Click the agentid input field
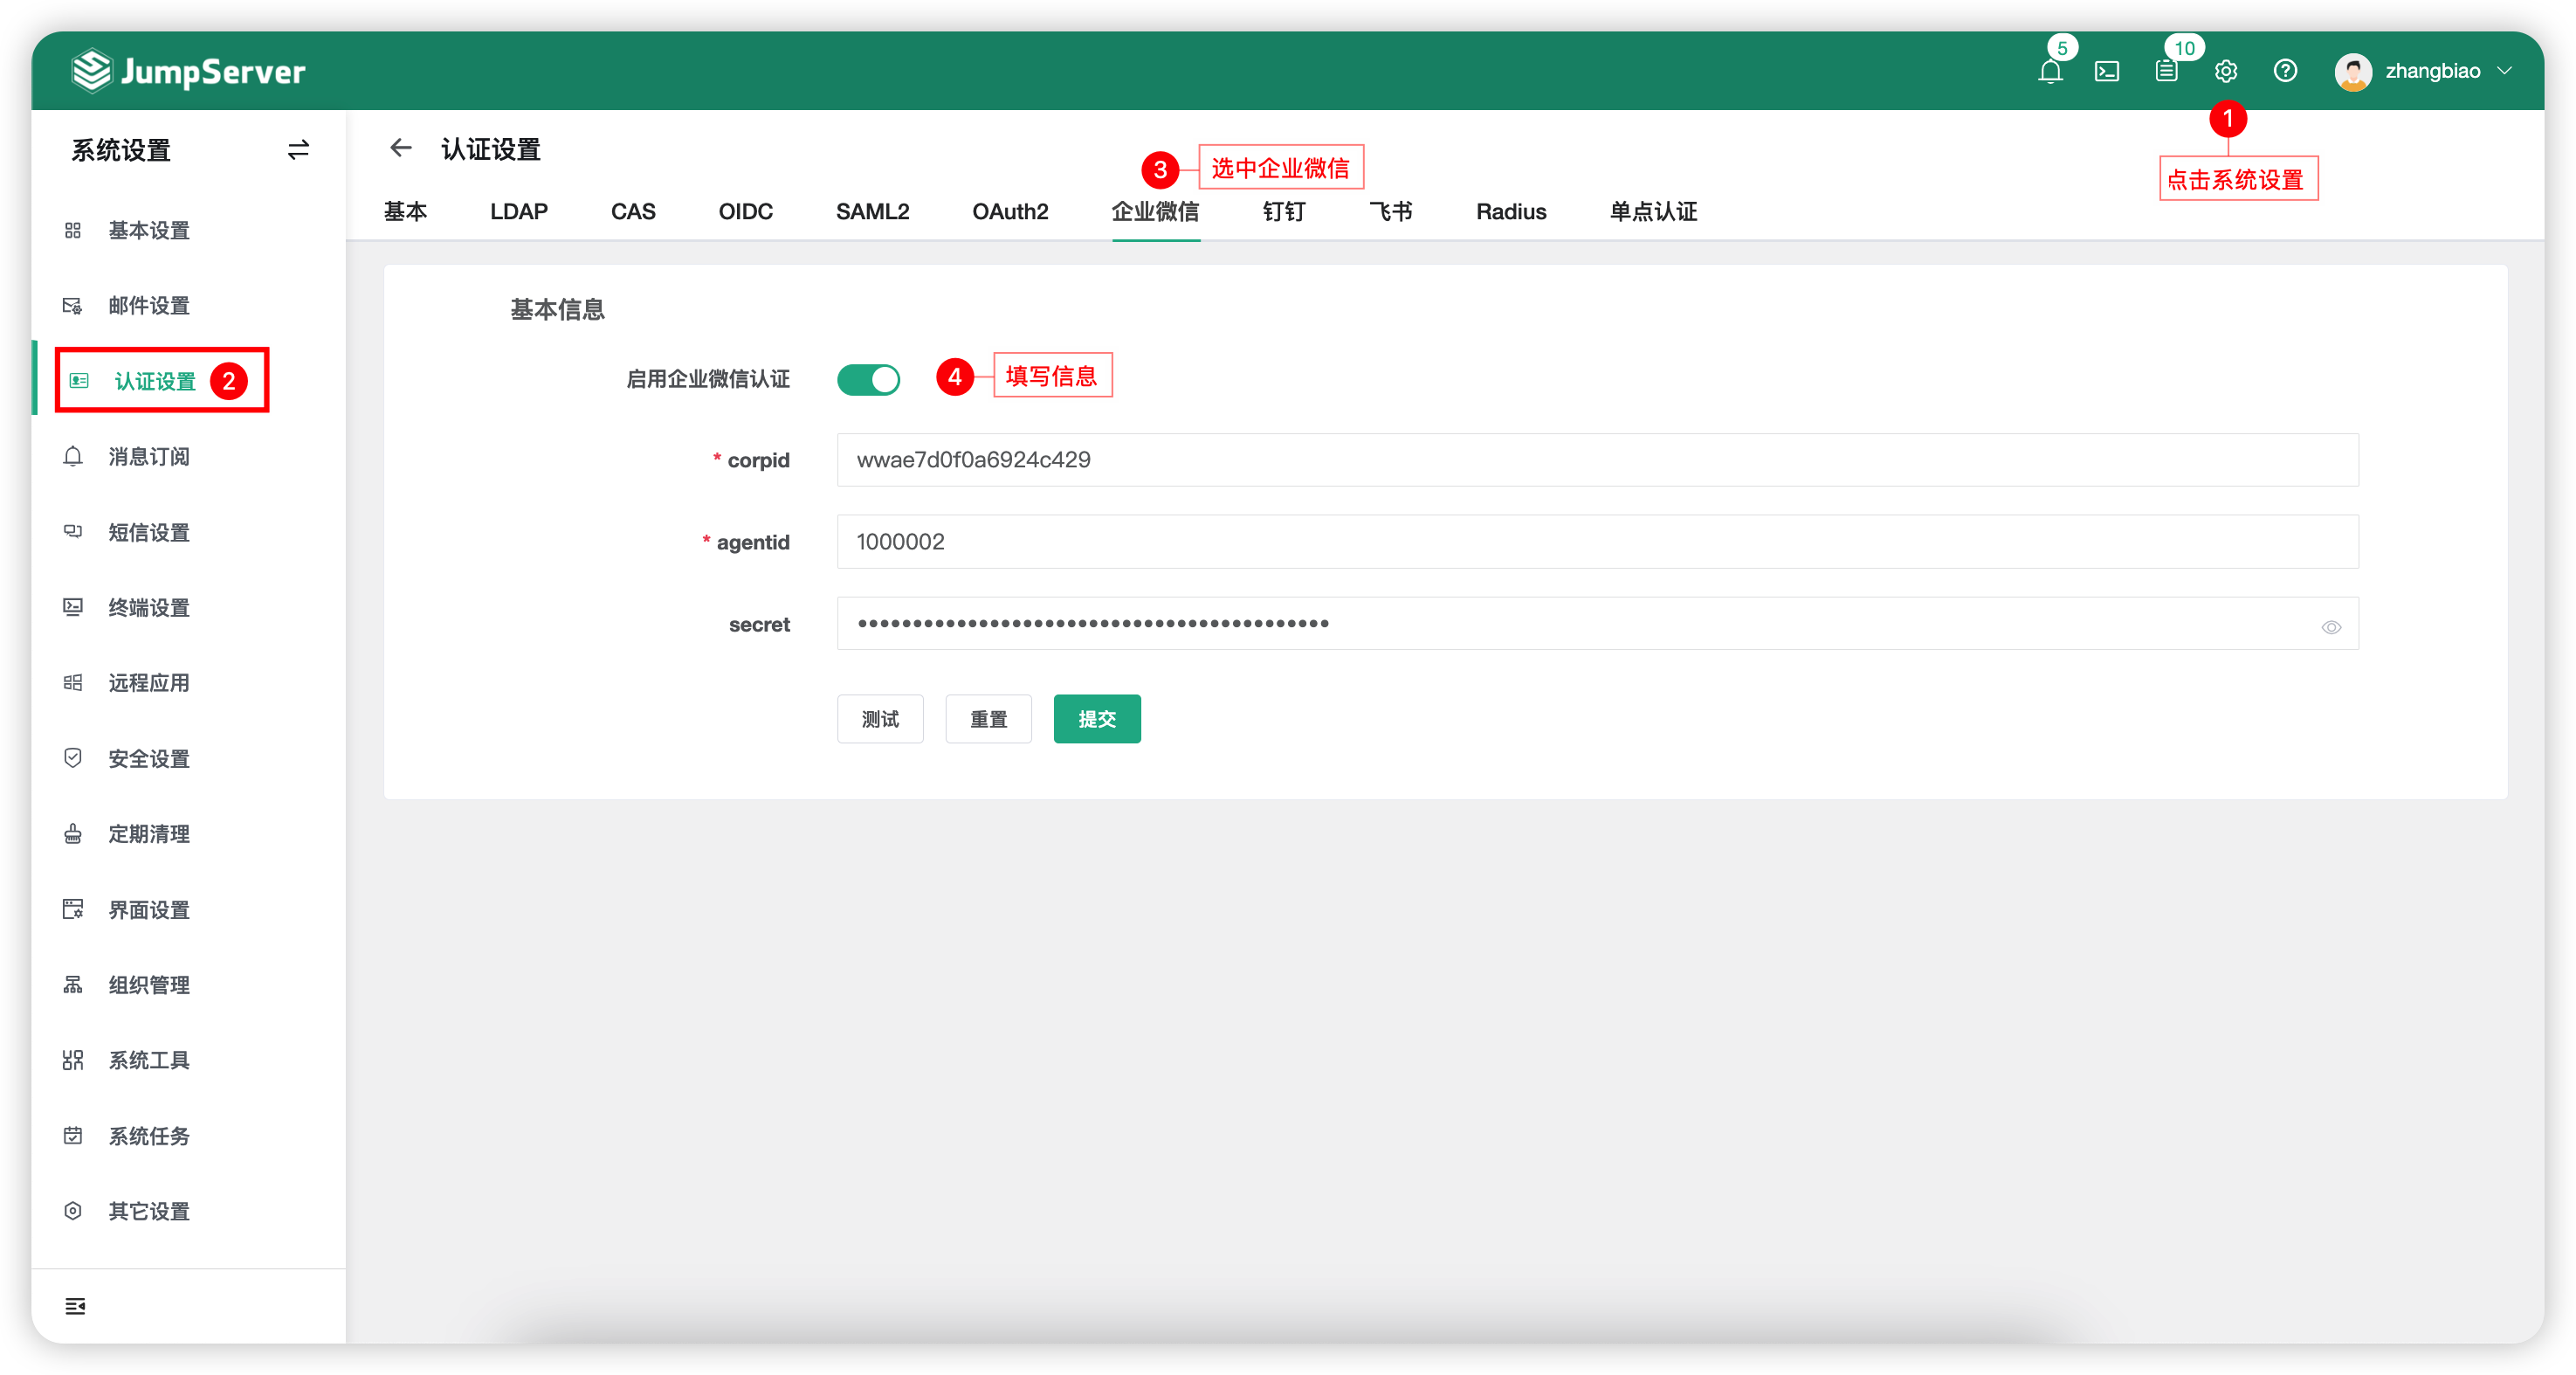Screen dimensions: 2576x1375 tap(1597, 542)
